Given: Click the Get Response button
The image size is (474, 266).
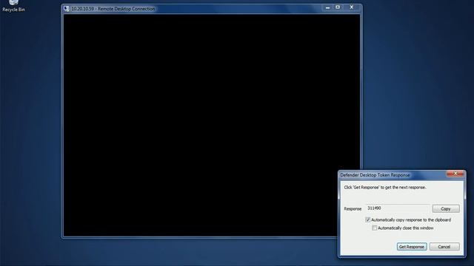Looking at the screenshot, I should click(x=412, y=247).
